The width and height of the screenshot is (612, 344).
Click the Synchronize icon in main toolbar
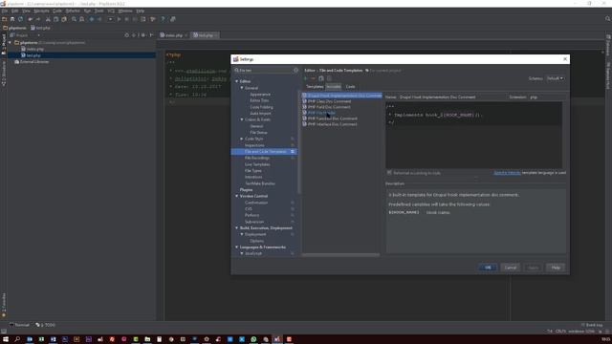tap(21, 19)
